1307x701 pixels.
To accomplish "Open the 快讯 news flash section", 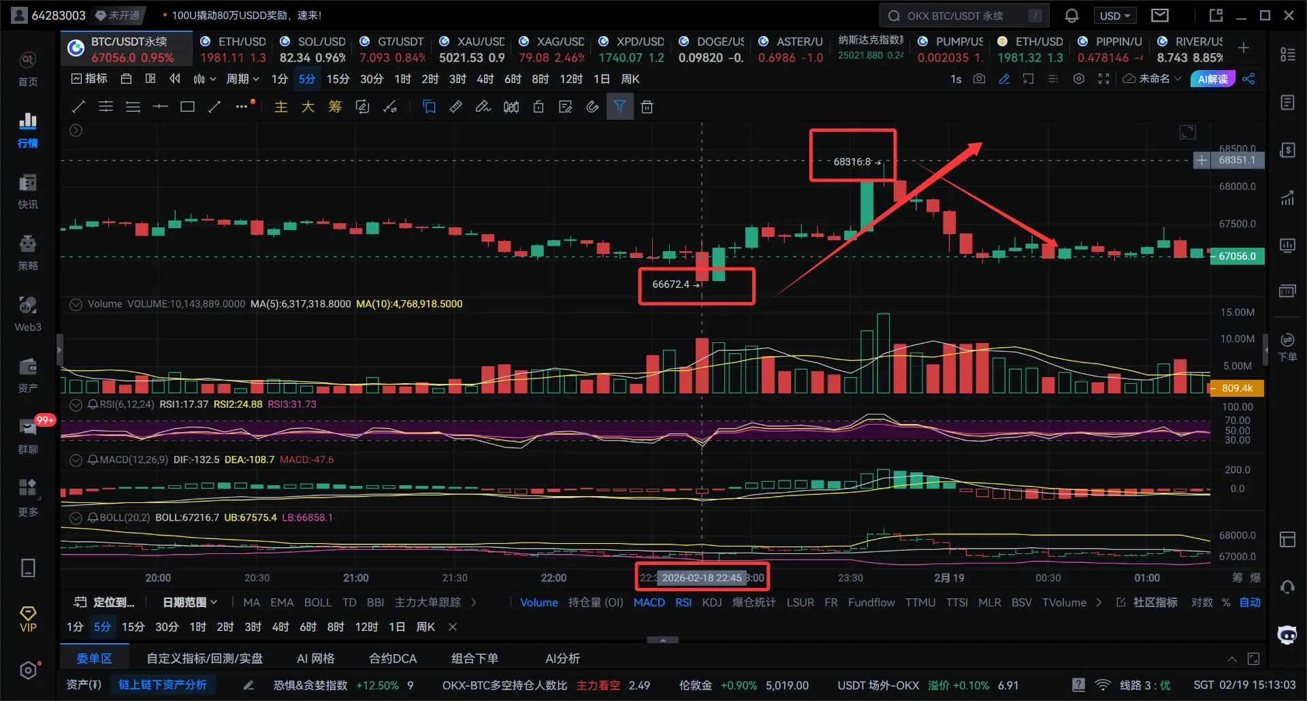I will 28,192.
